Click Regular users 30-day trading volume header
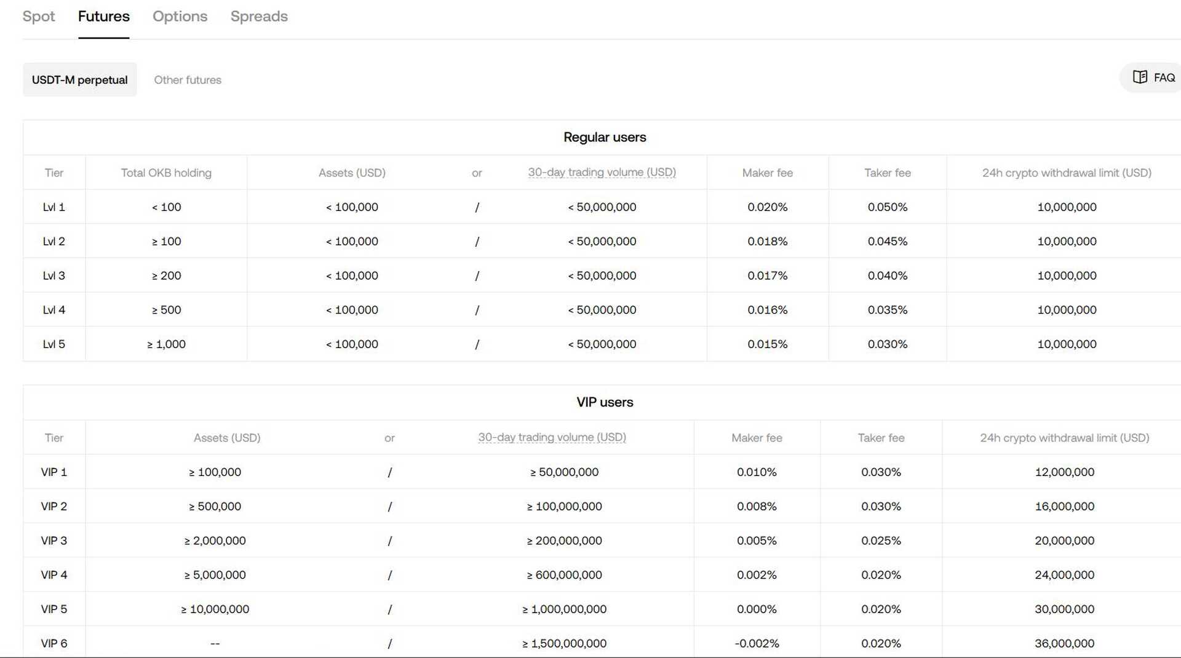The image size is (1181, 658). [x=602, y=172]
